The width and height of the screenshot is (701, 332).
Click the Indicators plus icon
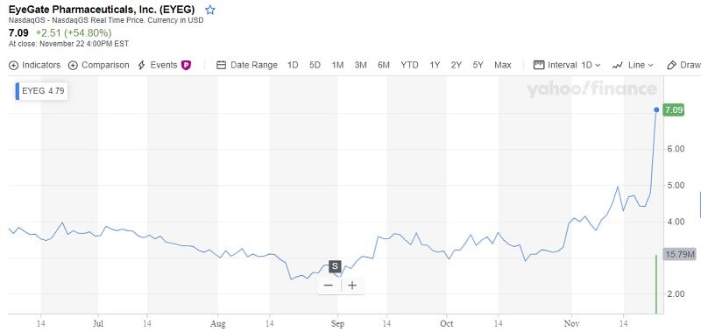tap(13, 65)
